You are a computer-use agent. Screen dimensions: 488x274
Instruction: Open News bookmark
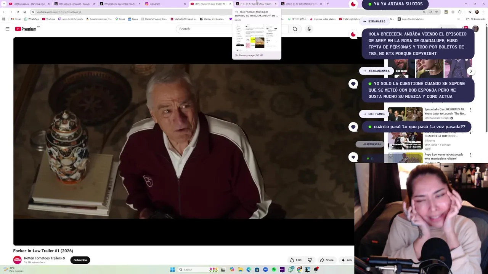(133, 19)
